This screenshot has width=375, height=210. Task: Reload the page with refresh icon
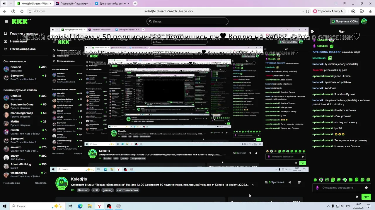(x=22, y=11)
